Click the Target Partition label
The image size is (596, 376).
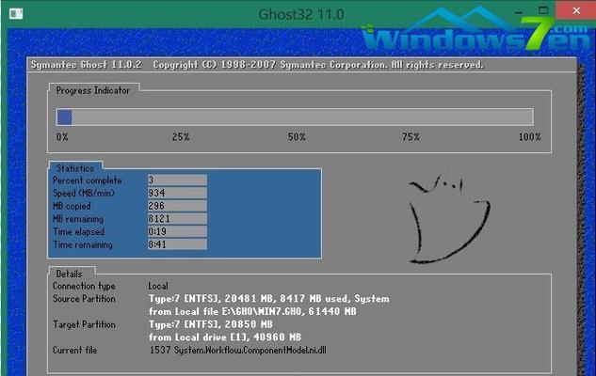pos(84,325)
